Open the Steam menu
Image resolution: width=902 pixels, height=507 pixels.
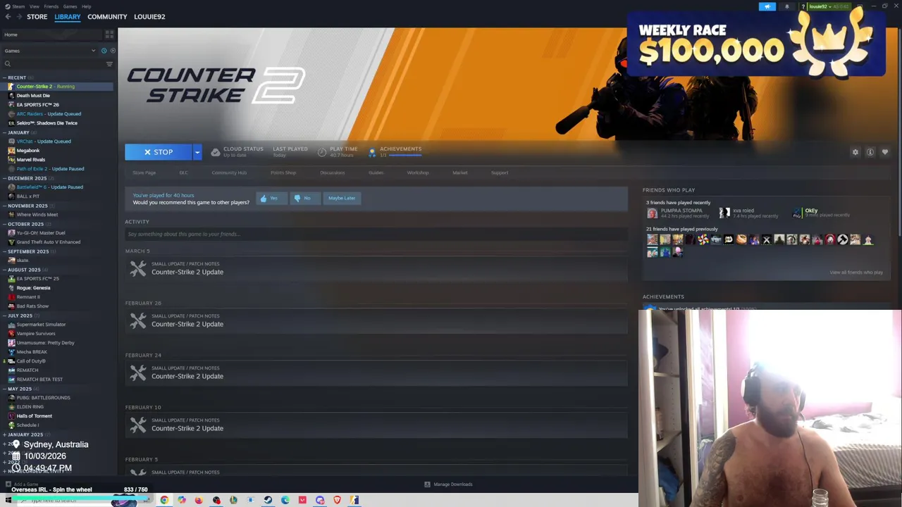click(17, 6)
